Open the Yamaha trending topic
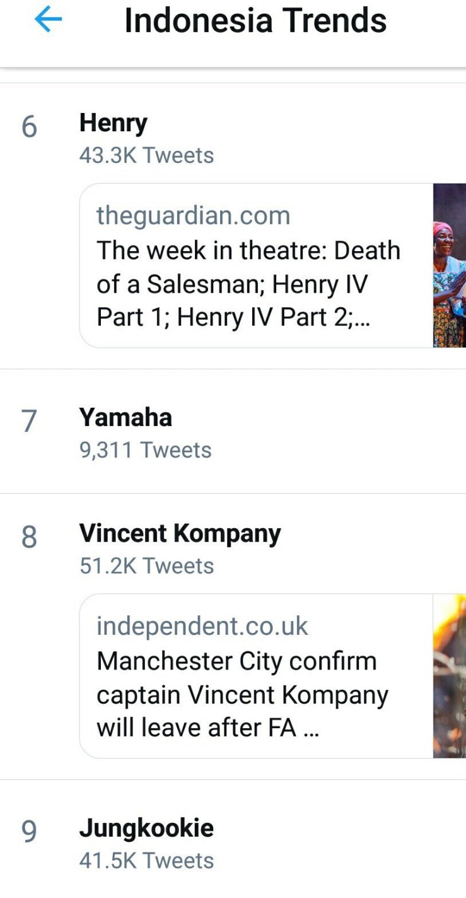The image size is (466, 898). coord(125,418)
